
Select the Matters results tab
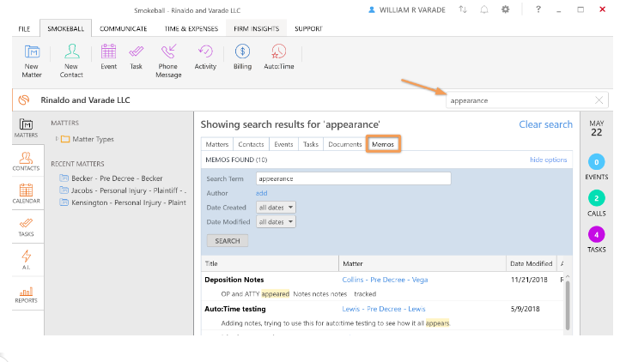point(217,144)
